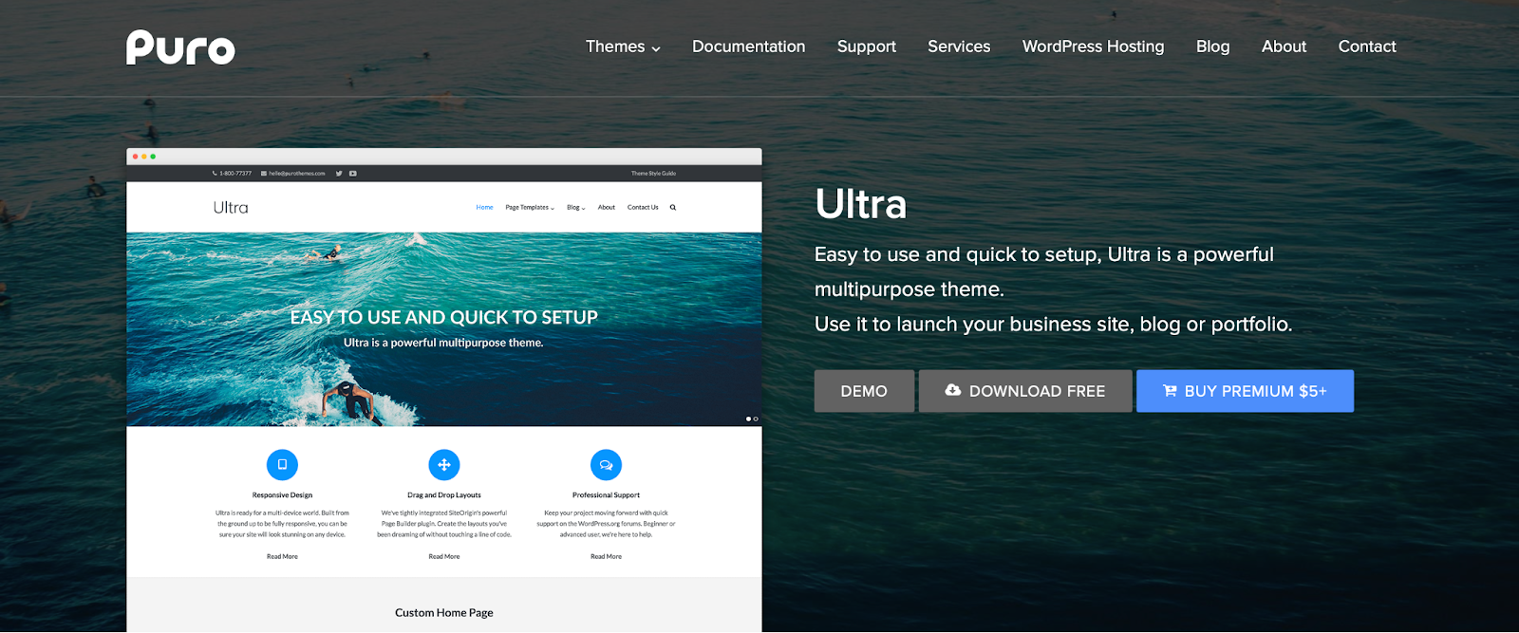Click the Puro logo
1519x633 pixels.
(180, 47)
